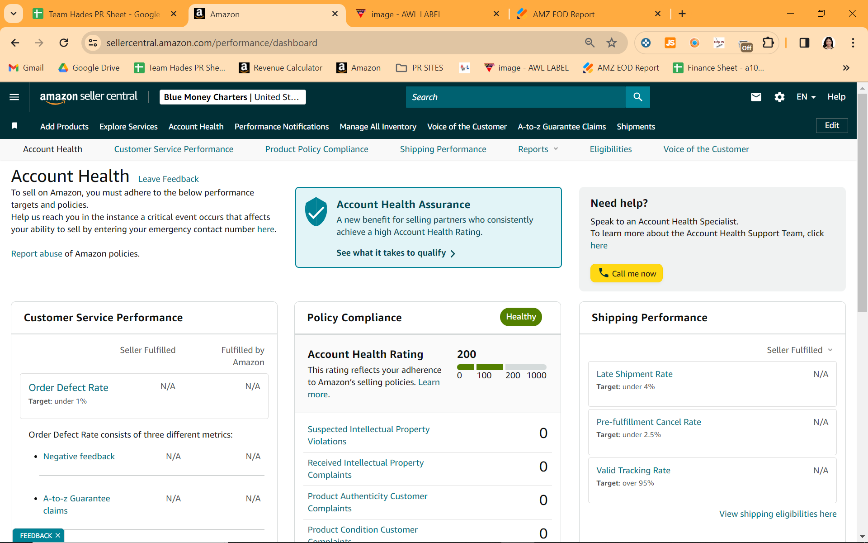
Task: Click Suspected Intellectual Property Violations link
Action: pyautogui.click(x=368, y=435)
